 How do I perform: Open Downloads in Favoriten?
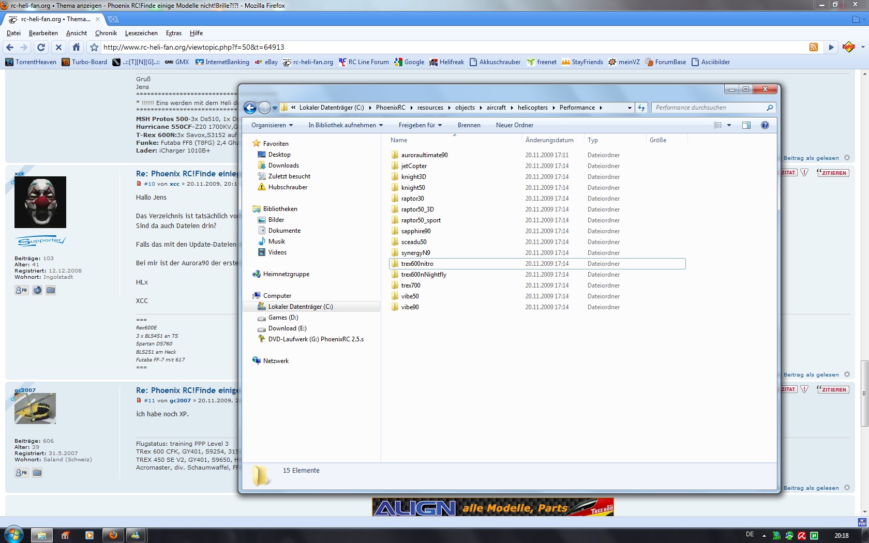click(283, 165)
